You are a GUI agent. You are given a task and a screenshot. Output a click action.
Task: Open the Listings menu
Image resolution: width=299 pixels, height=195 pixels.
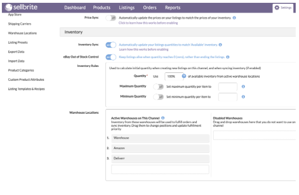[127, 8]
